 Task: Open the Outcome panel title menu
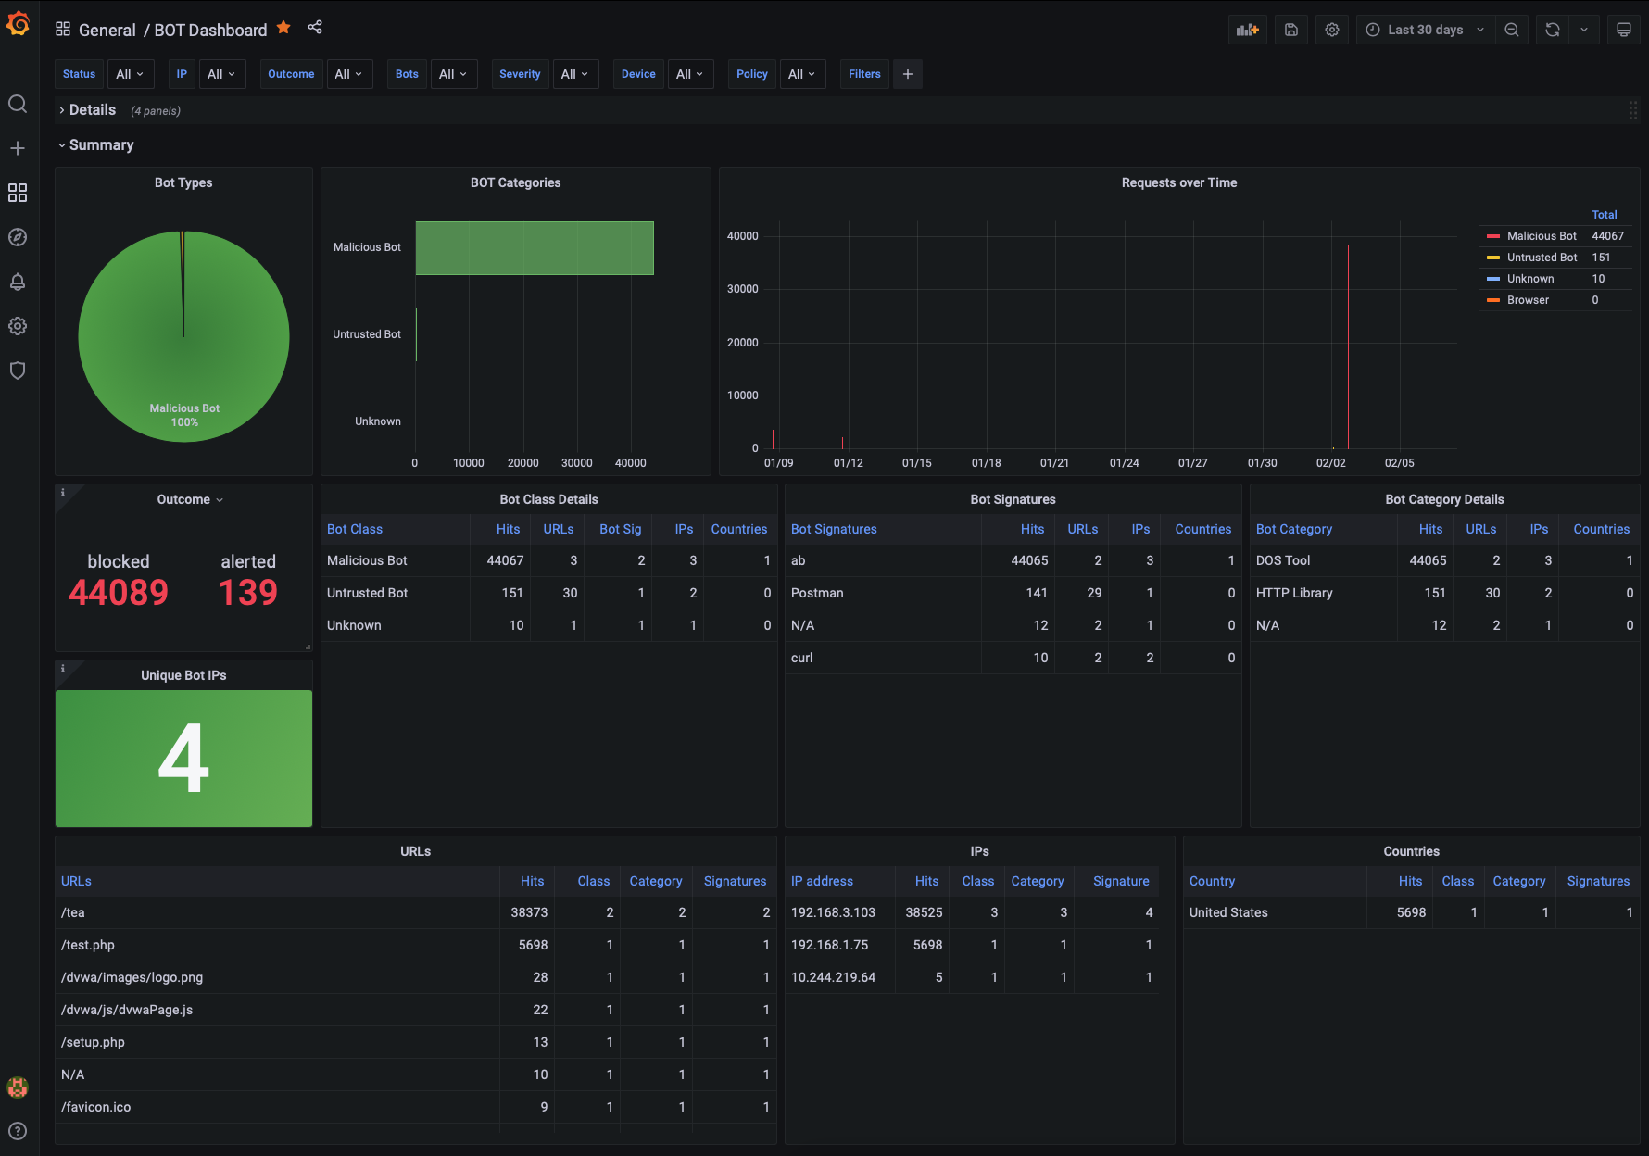pyautogui.click(x=190, y=499)
